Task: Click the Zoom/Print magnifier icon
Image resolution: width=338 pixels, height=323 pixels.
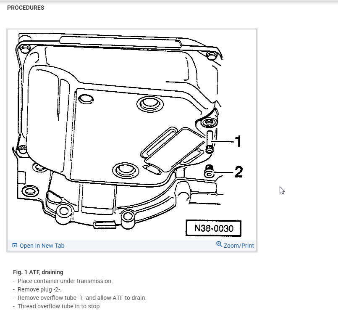Action: point(219,244)
